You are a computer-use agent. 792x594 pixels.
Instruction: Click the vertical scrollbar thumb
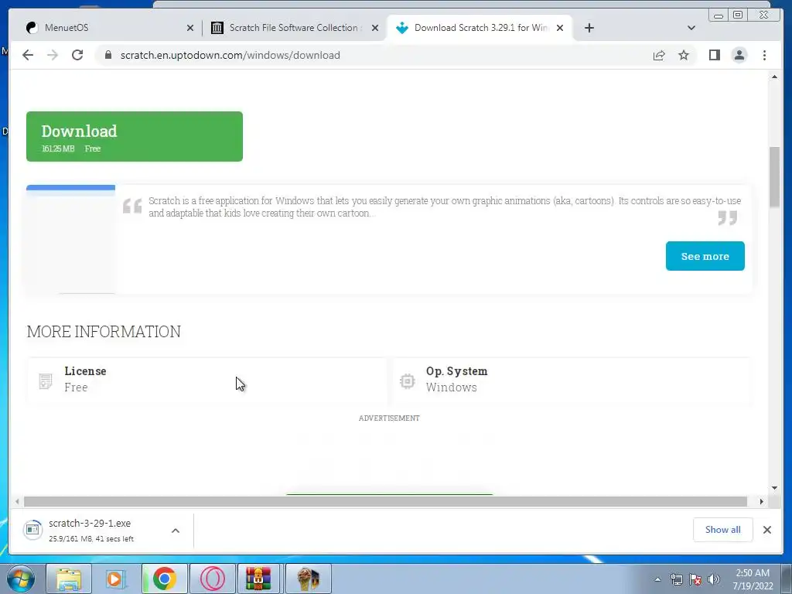pos(774,177)
